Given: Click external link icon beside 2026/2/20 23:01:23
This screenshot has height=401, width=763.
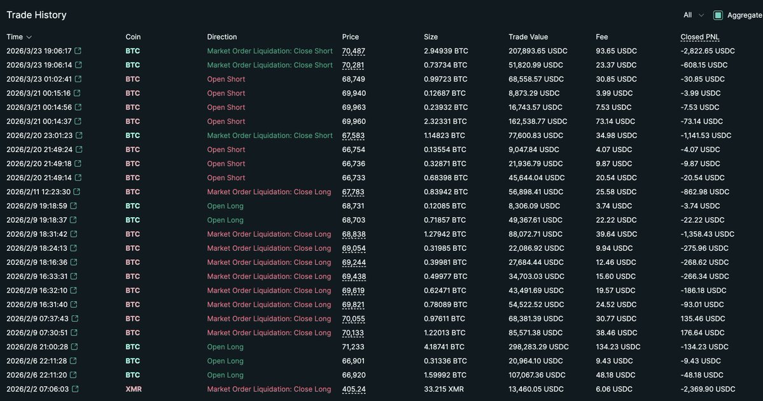Looking at the screenshot, I should tap(79, 136).
